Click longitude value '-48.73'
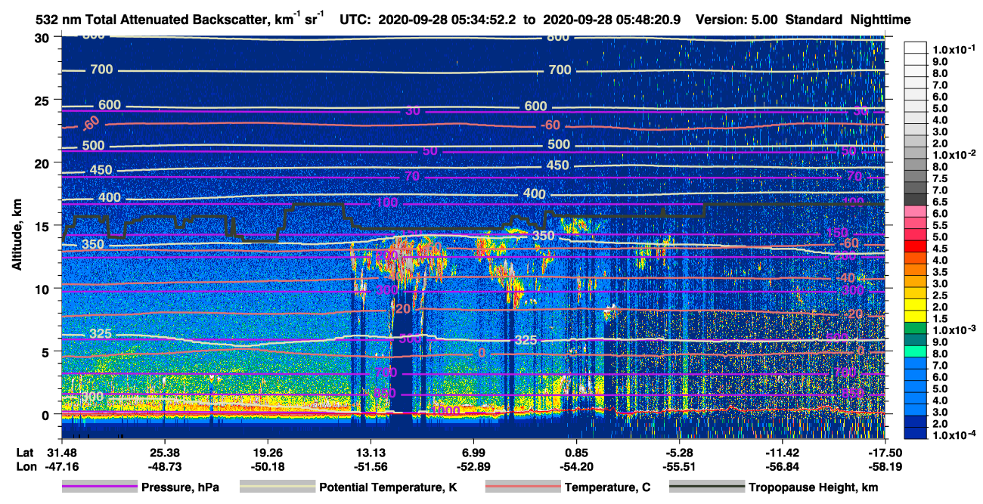 (x=164, y=466)
